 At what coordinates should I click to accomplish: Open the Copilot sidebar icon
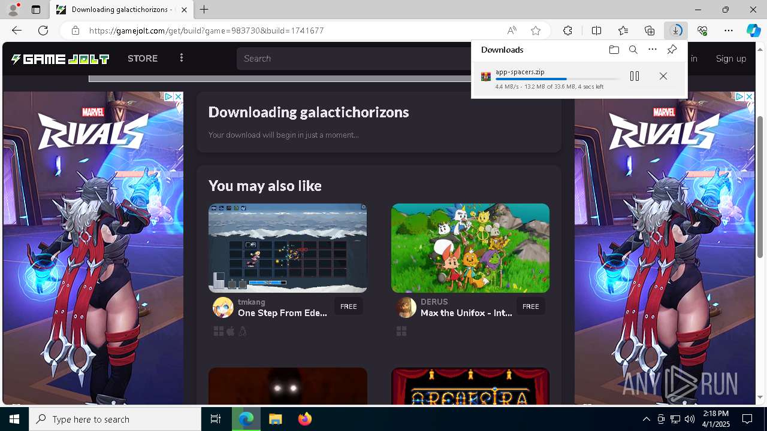pos(754,31)
